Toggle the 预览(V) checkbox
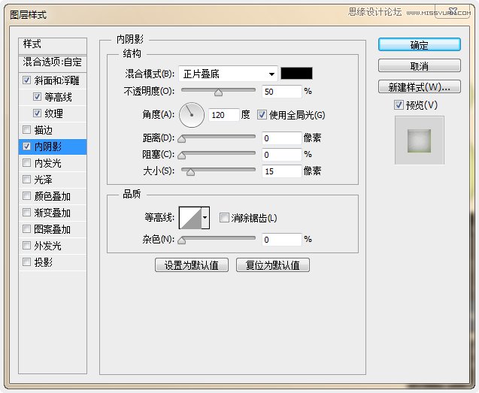Image resolution: width=479 pixels, height=393 pixels. pyautogui.click(x=399, y=105)
